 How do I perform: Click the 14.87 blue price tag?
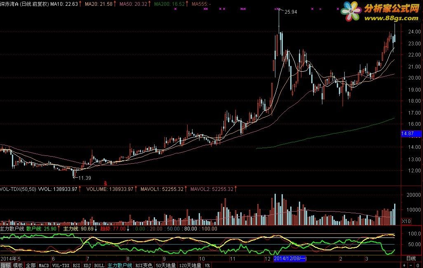tap(411, 134)
